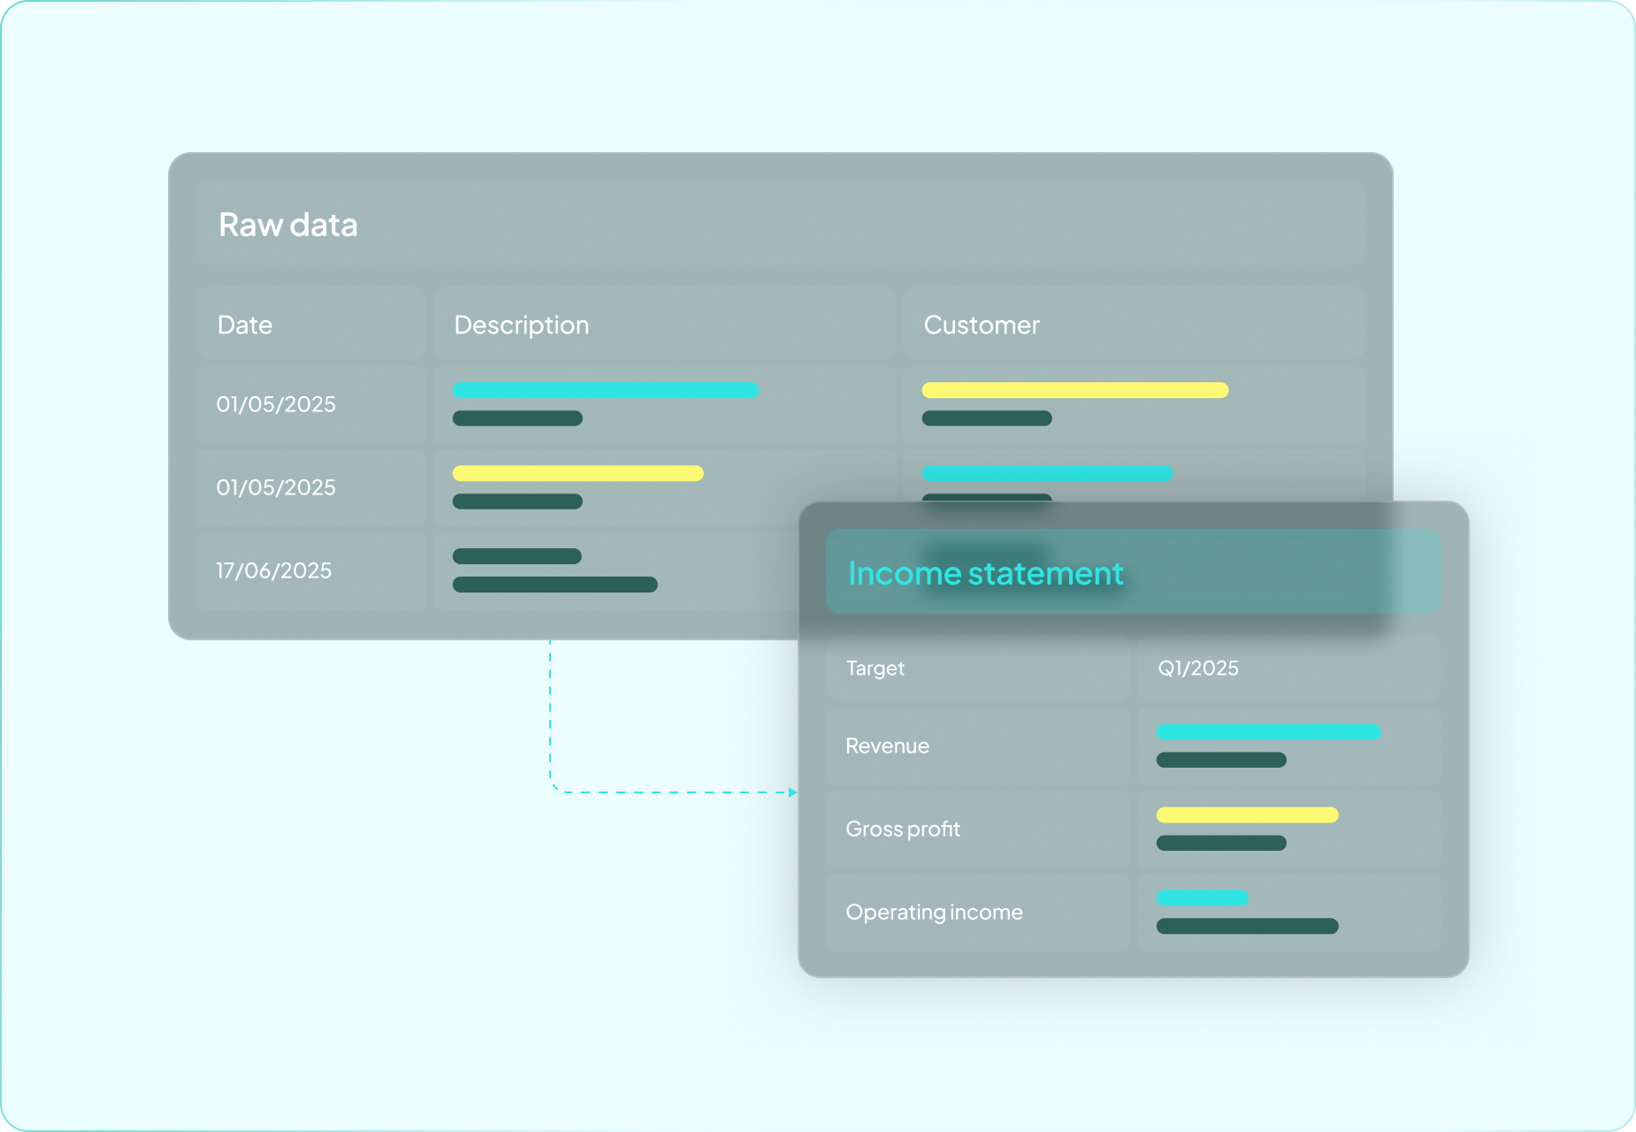This screenshot has height=1132, width=1636.
Task: Click the Q1/2025 value cell for Gross profit
Action: pos(1288,830)
